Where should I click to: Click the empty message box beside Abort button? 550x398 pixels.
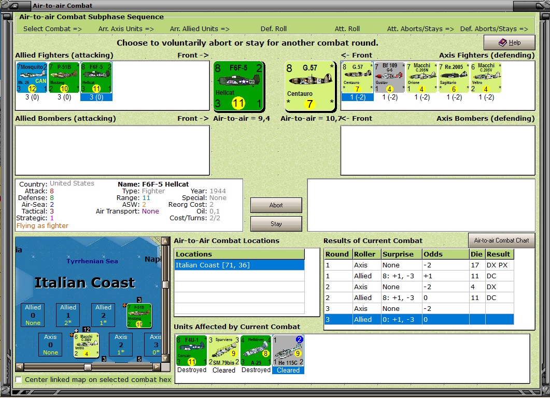click(421, 205)
